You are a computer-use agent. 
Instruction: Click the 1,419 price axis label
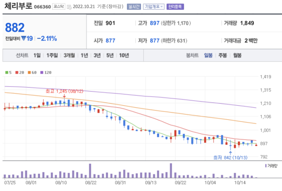coord(265,77)
